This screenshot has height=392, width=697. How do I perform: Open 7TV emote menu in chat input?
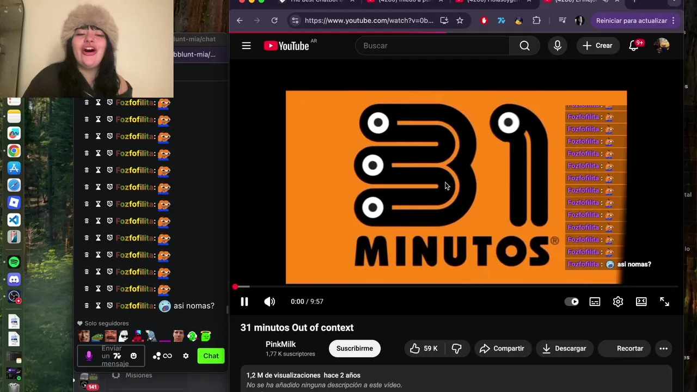click(x=117, y=356)
